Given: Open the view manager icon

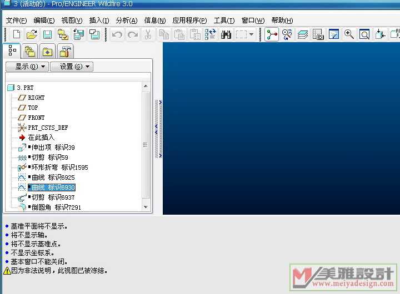Looking at the screenshot, I should pos(318,34).
